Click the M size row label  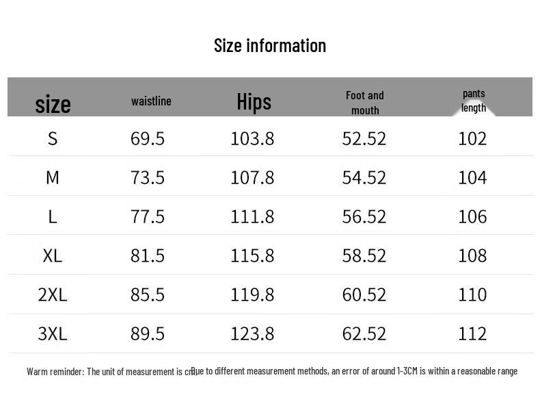[53, 178]
